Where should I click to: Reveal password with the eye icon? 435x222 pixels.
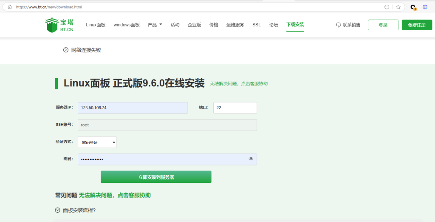(251, 159)
